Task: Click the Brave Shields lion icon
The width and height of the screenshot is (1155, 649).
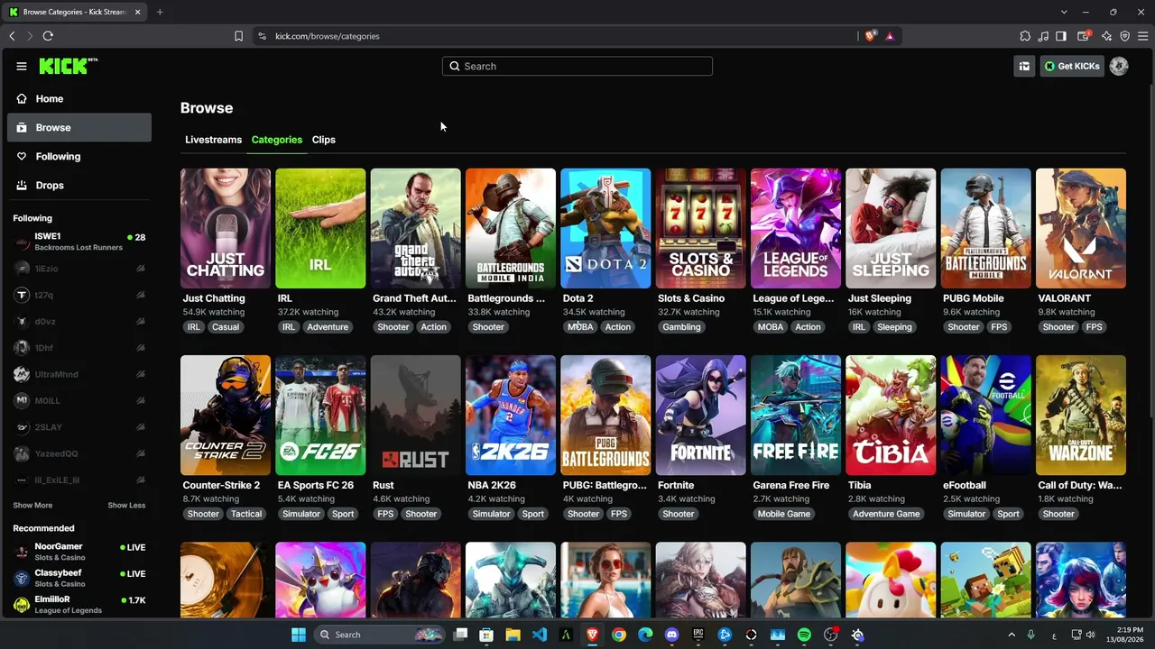Action: point(870,36)
